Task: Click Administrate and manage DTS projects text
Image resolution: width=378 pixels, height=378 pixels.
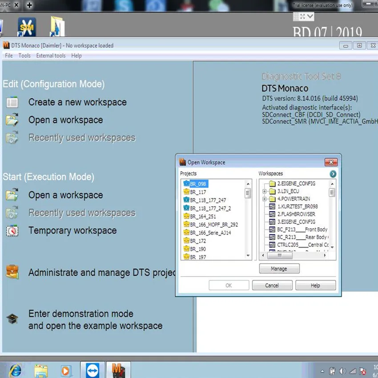Action: (x=102, y=273)
